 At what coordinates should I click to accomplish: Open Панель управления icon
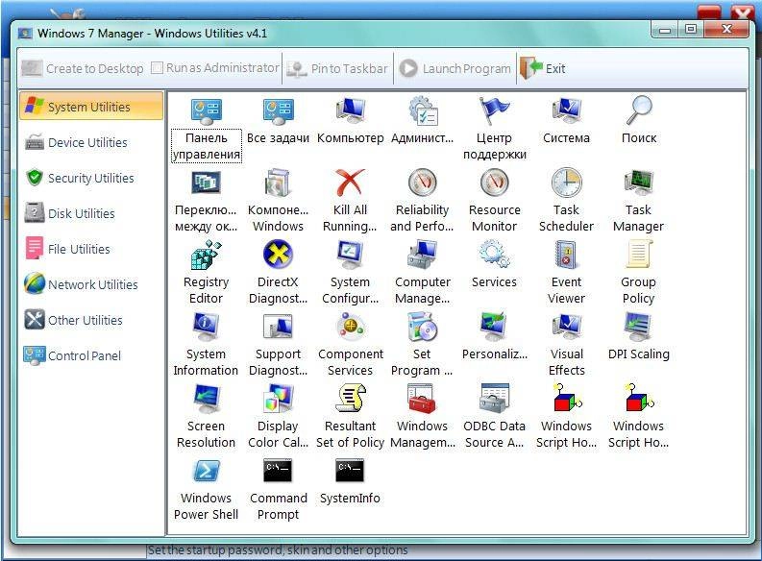pos(206,110)
